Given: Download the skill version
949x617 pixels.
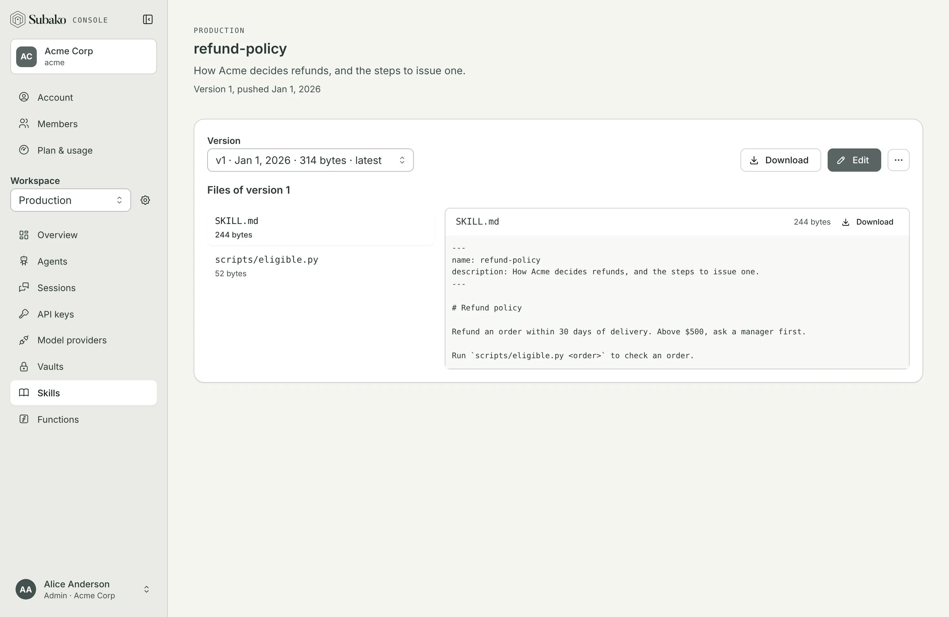Looking at the screenshot, I should 780,160.
